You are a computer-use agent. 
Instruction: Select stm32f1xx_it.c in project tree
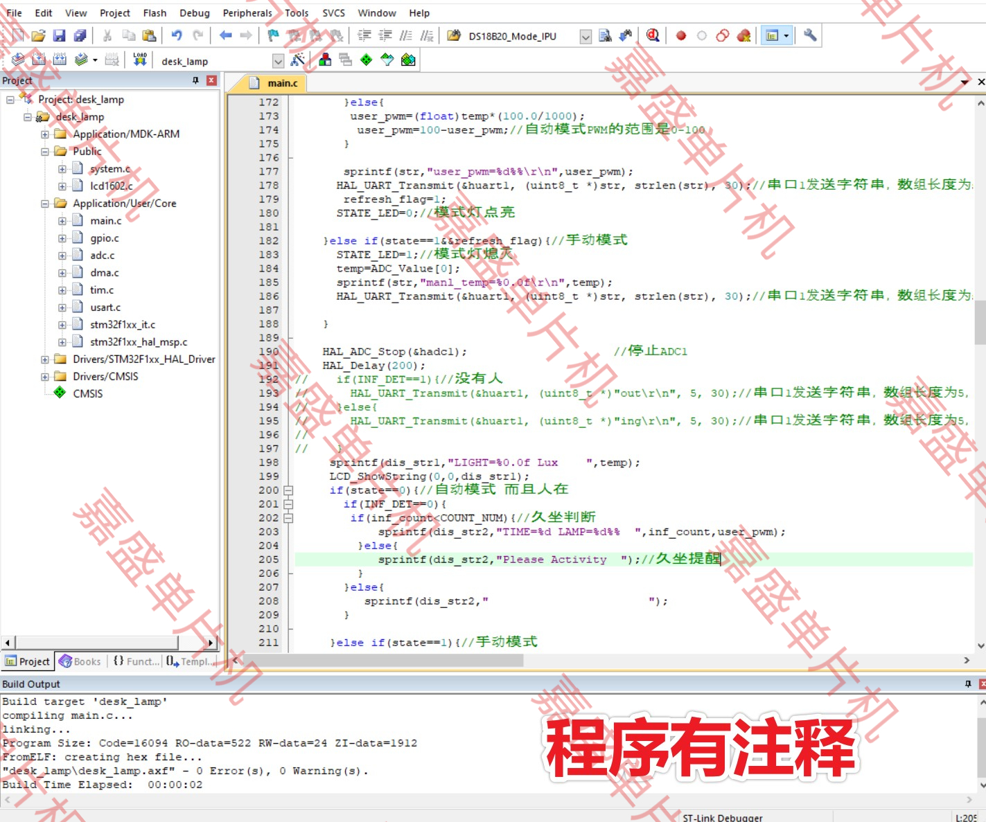point(123,325)
